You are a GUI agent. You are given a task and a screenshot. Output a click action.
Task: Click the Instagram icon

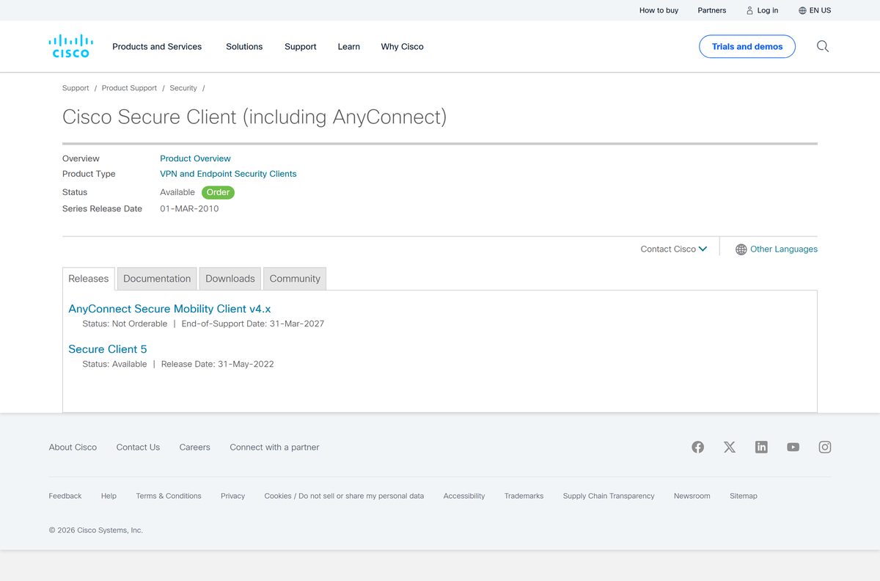point(825,447)
